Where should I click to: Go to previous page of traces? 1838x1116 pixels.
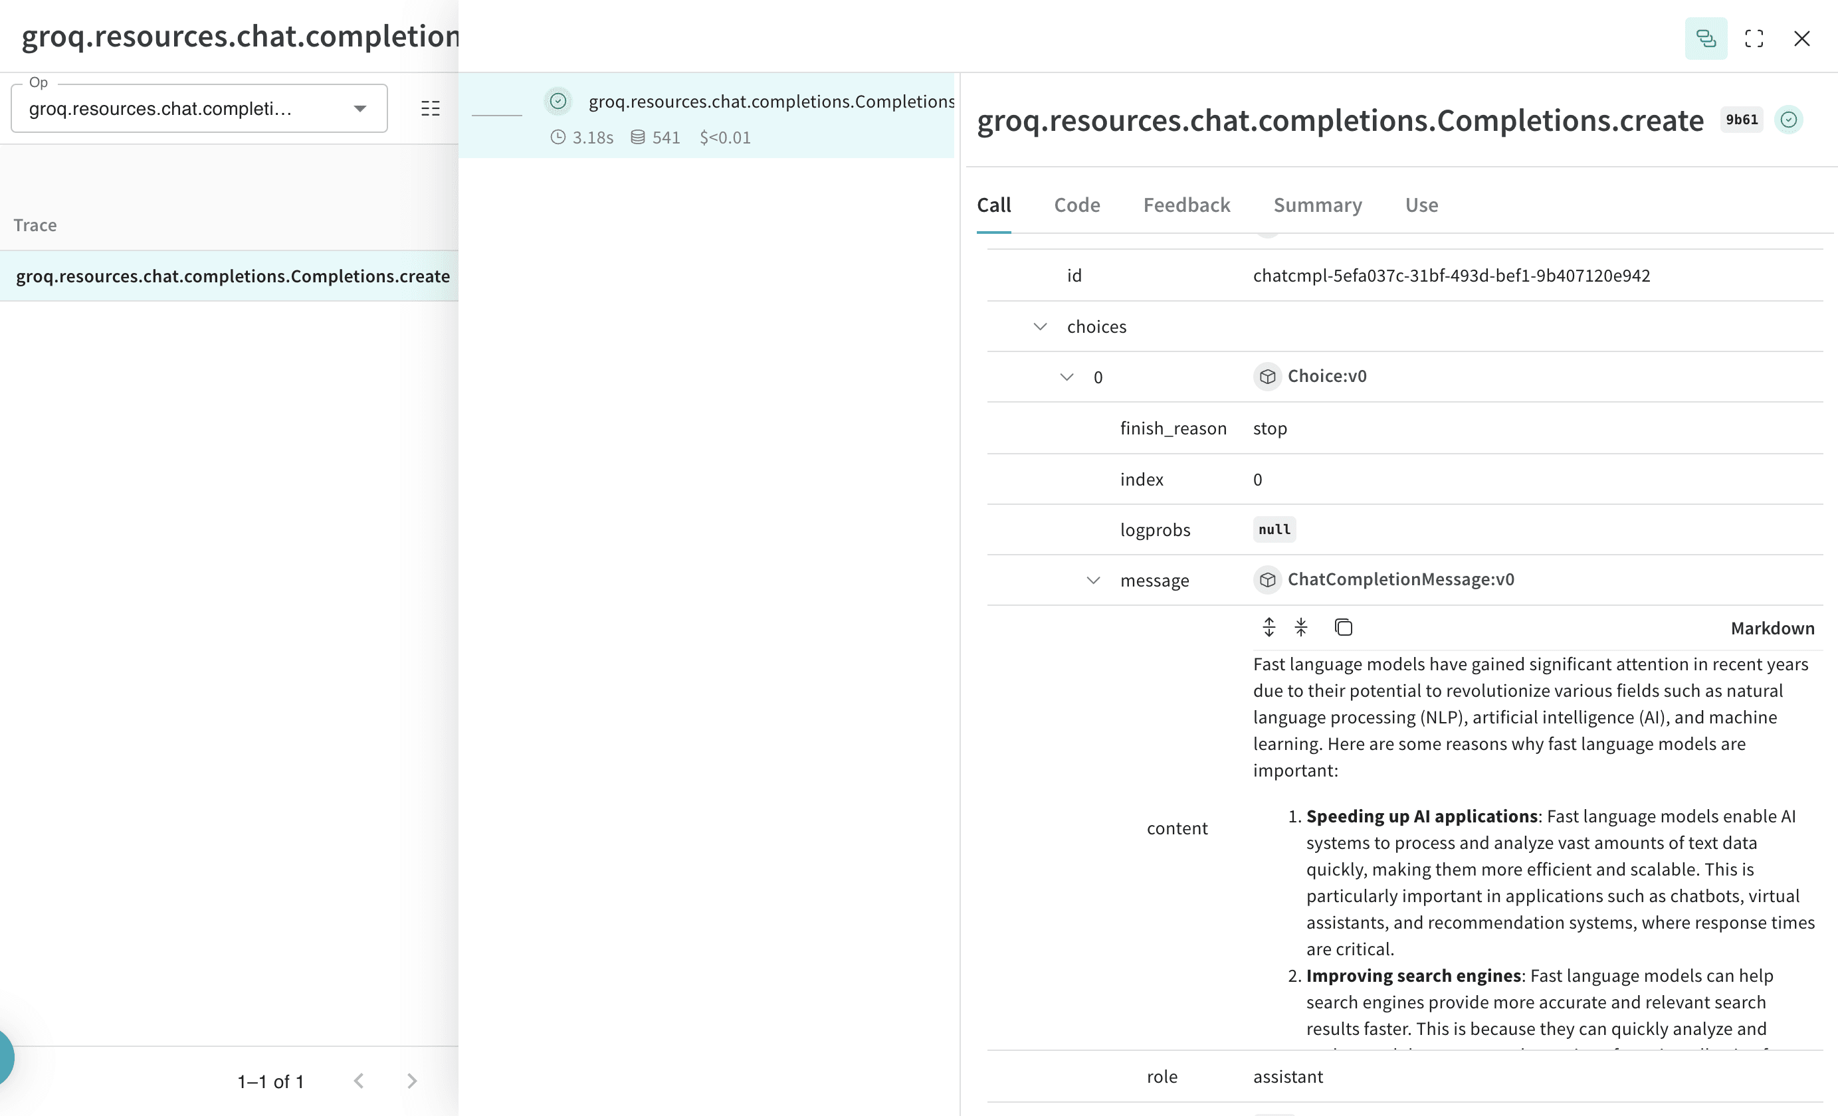[359, 1081]
